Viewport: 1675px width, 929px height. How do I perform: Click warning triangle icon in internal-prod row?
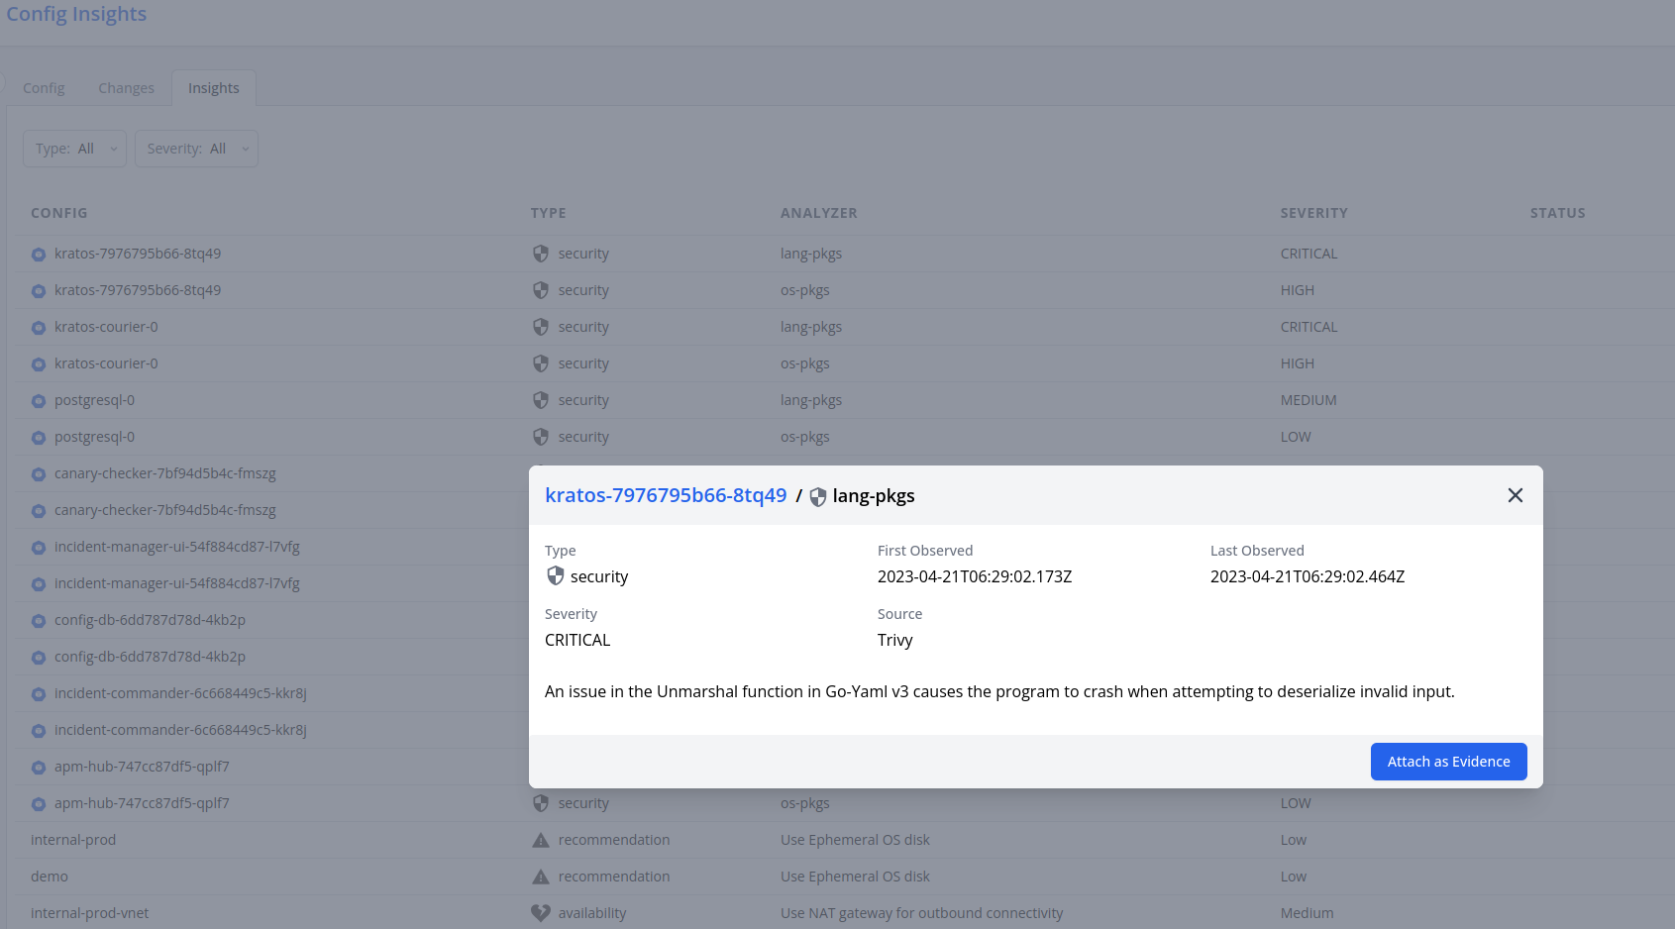point(541,840)
